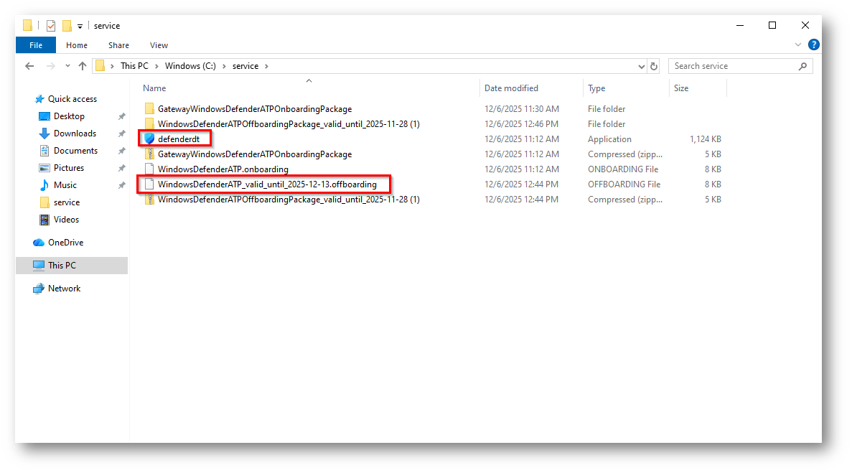Switch to the Share ribbon tab
The image size is (852, 473).
coord(118,45)
